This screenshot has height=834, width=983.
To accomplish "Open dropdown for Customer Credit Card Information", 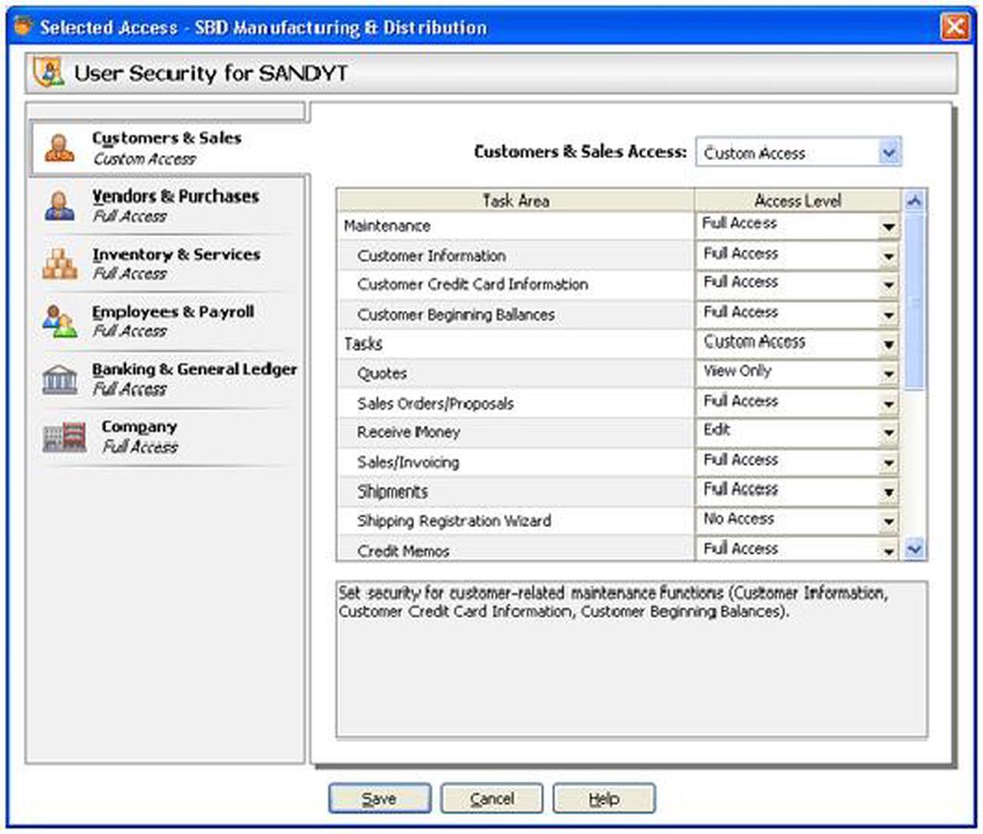I will coord(889,285).
